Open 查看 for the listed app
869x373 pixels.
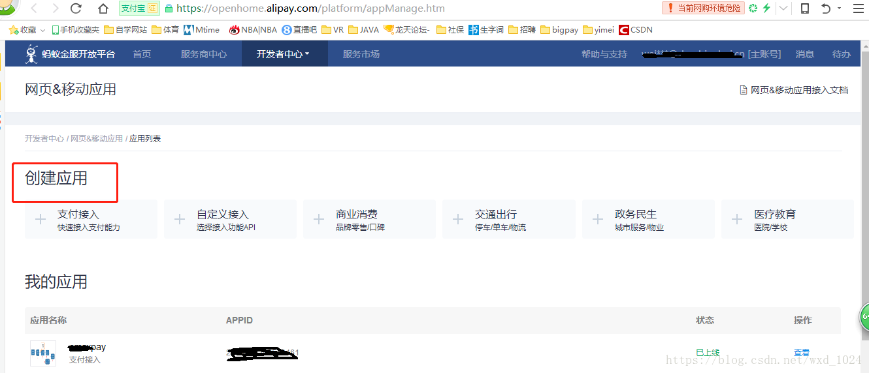click(802, 353)
